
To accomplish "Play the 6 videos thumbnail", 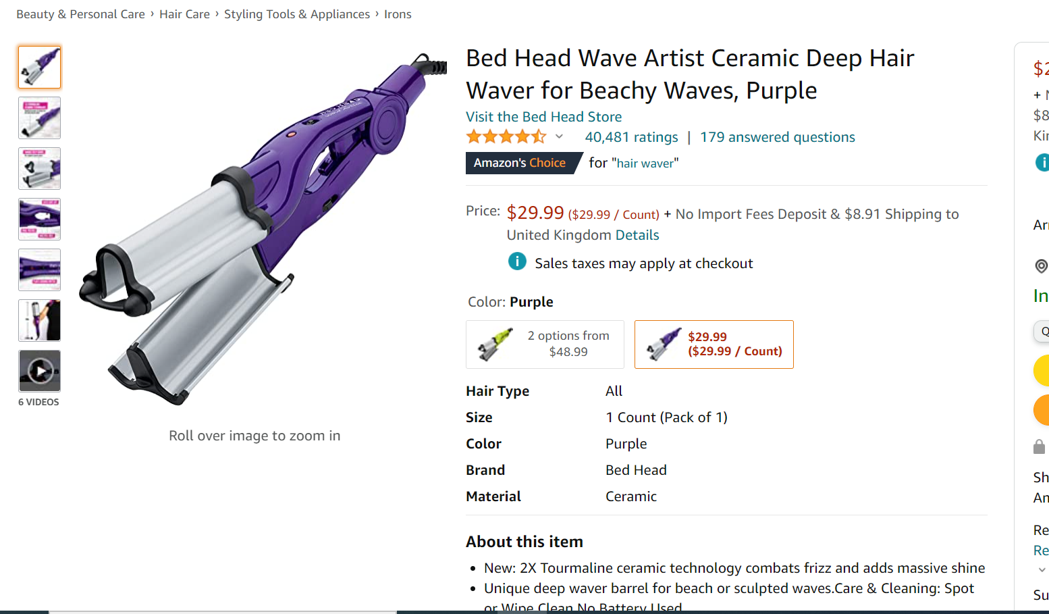I will (40, 371).
